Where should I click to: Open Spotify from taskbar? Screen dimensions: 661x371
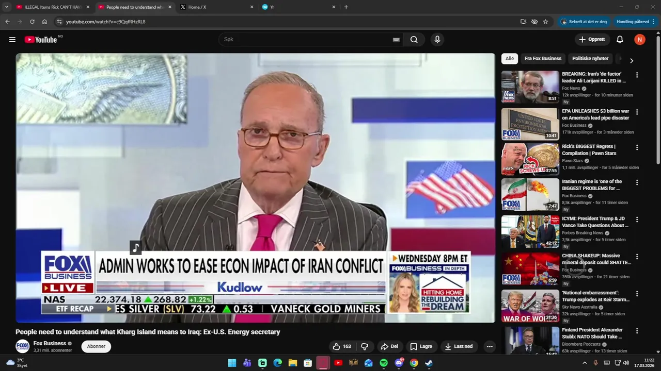(384, 363)
